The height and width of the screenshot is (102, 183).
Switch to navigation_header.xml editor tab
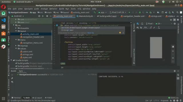(x=133, y=16)
